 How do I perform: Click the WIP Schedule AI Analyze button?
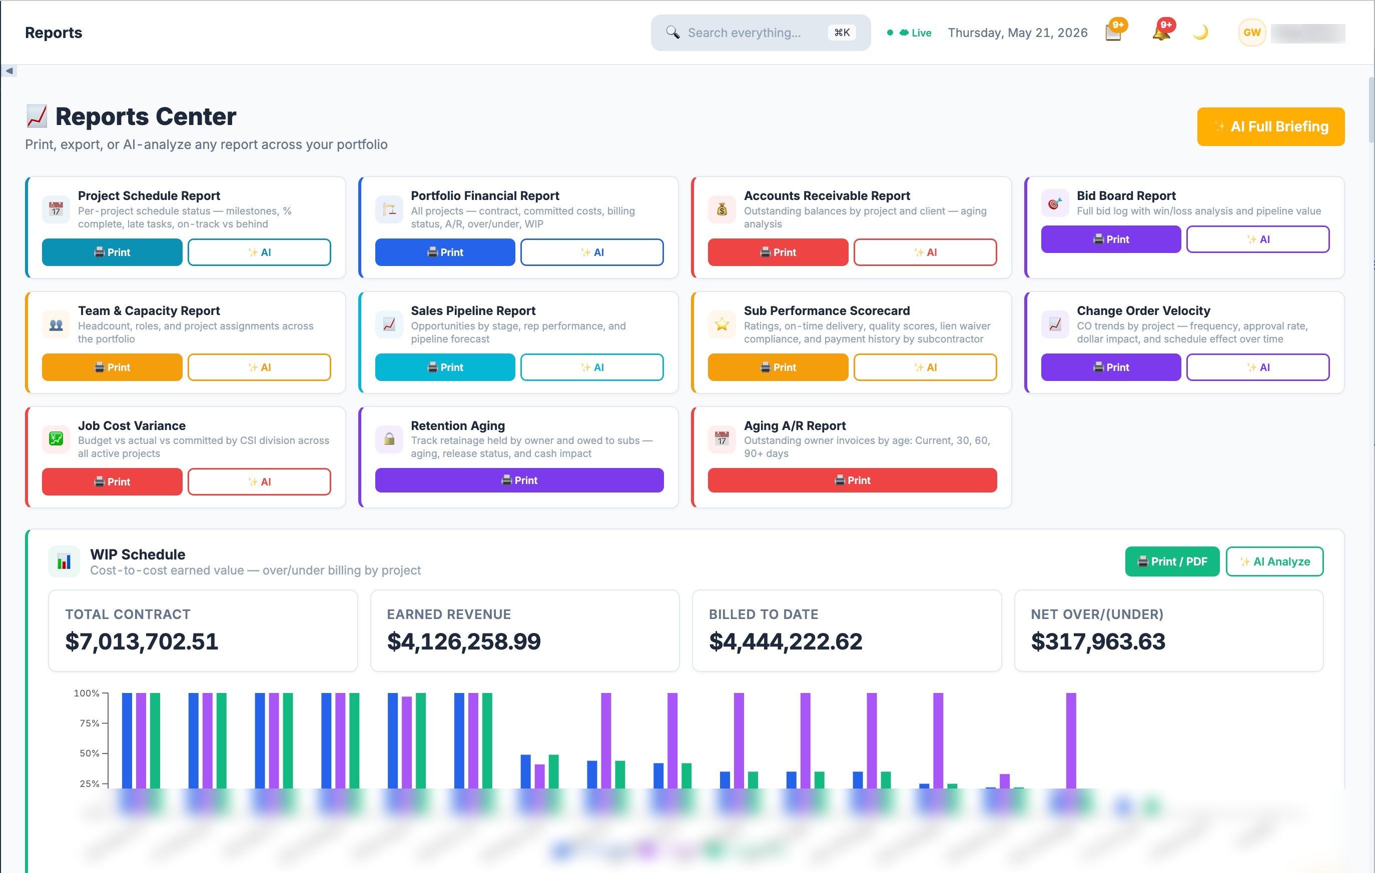coord(1274,562)
